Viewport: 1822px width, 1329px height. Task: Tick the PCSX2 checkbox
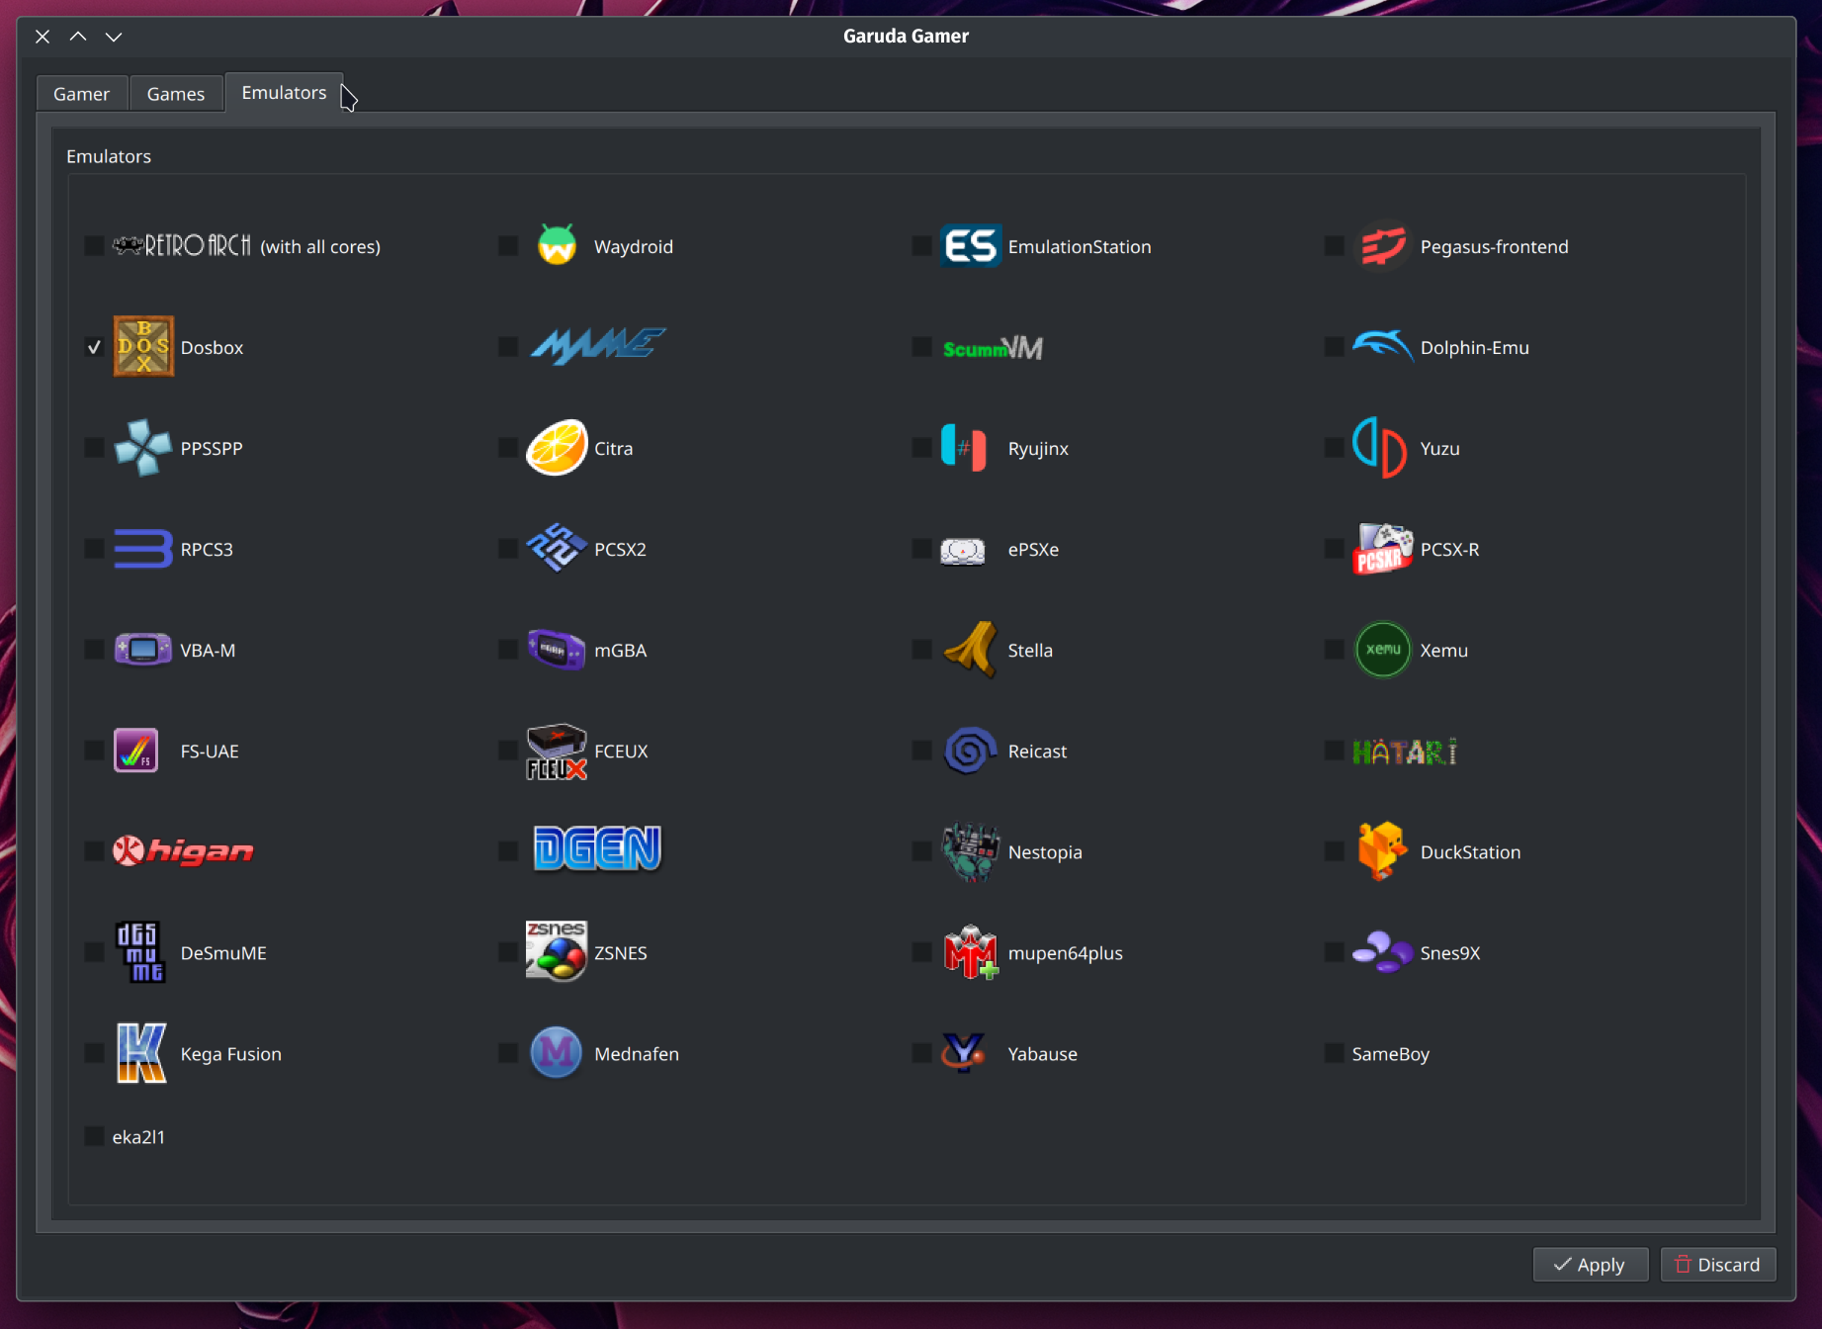click(x=508, y=548)
